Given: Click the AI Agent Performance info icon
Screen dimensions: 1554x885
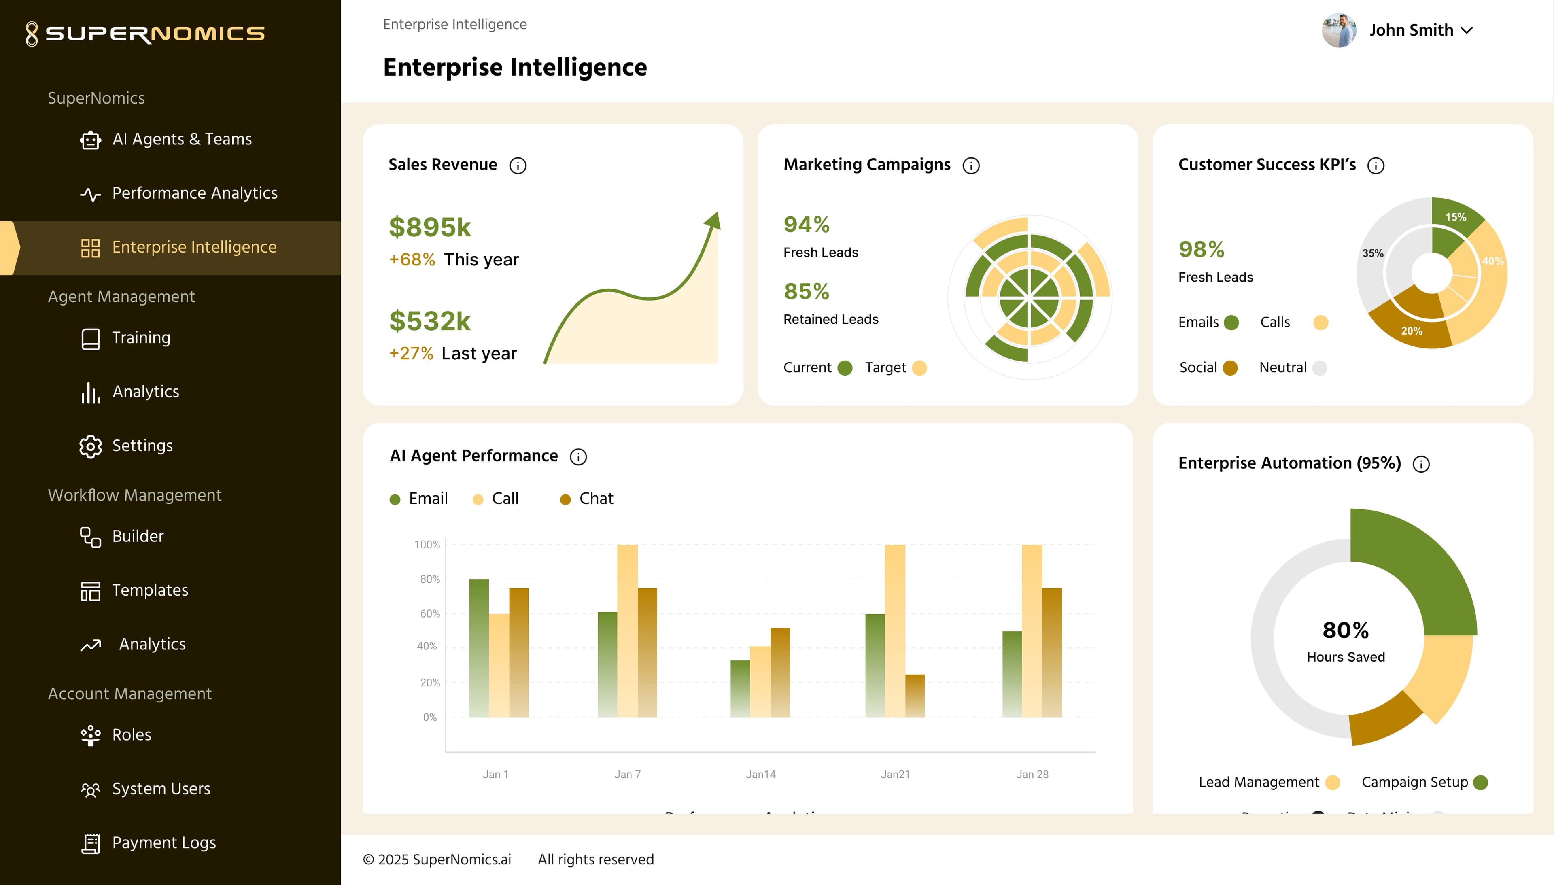Looking at the screenshot, I should click(579, 456).
